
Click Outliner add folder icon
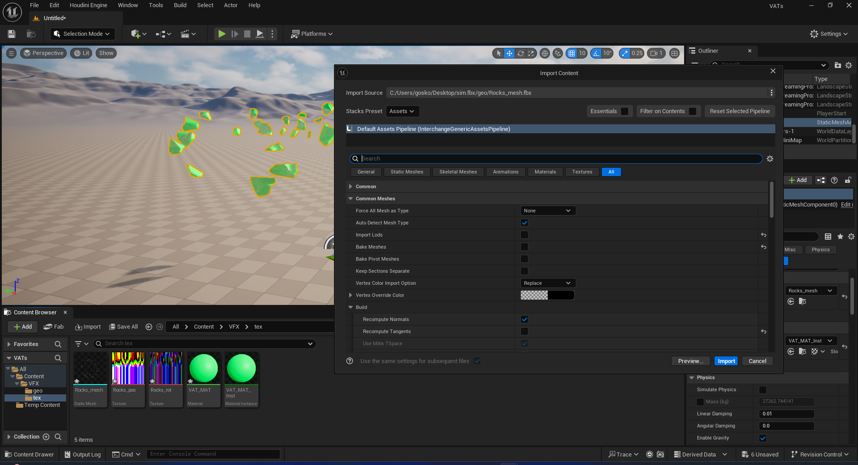point(837,65)
